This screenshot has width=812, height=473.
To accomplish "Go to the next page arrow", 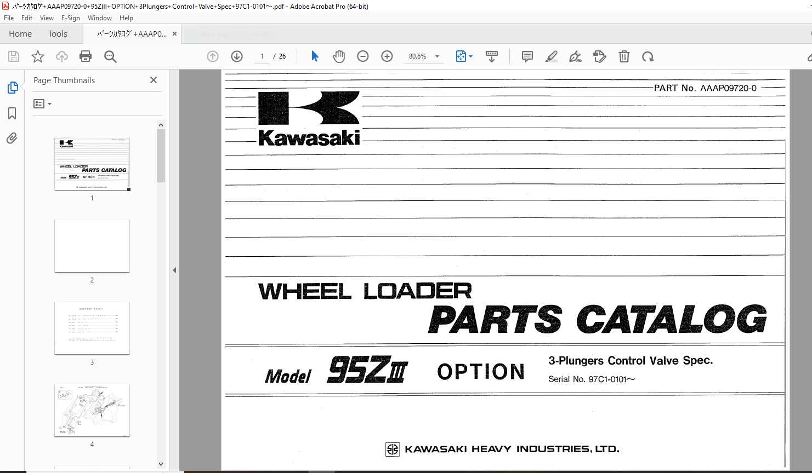I will point(237,56).
